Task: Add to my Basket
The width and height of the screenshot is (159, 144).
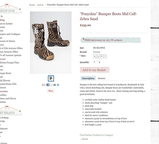Action: click(x=95, y=70)
